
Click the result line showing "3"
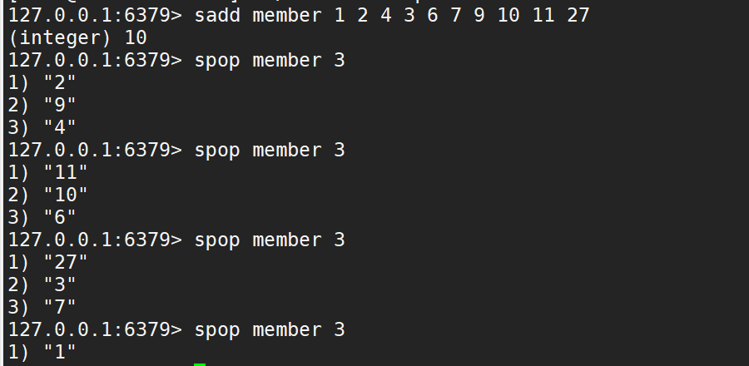42,284
